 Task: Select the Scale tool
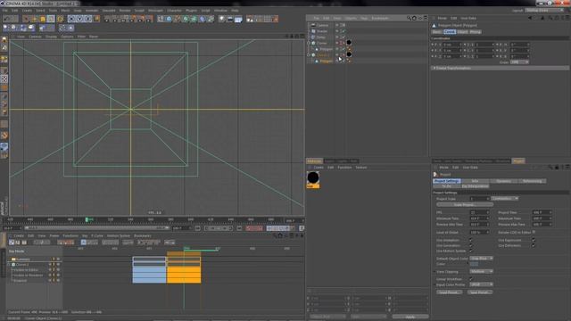[43, 19]
